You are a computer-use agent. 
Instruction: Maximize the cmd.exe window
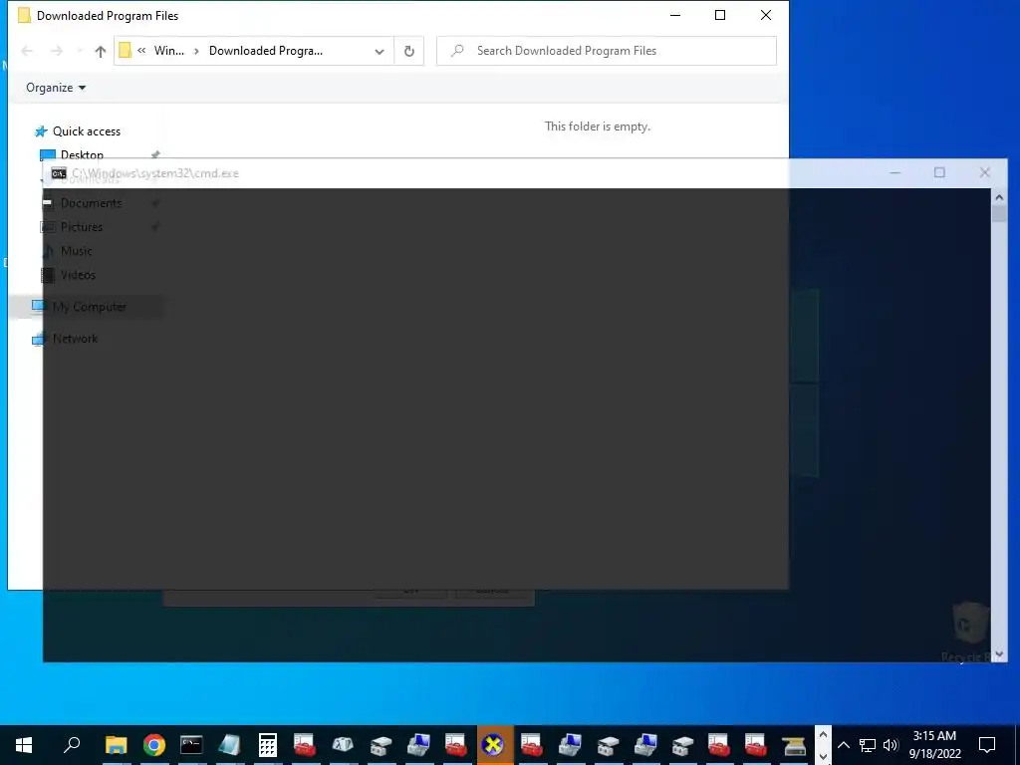[x=939, y=172]
